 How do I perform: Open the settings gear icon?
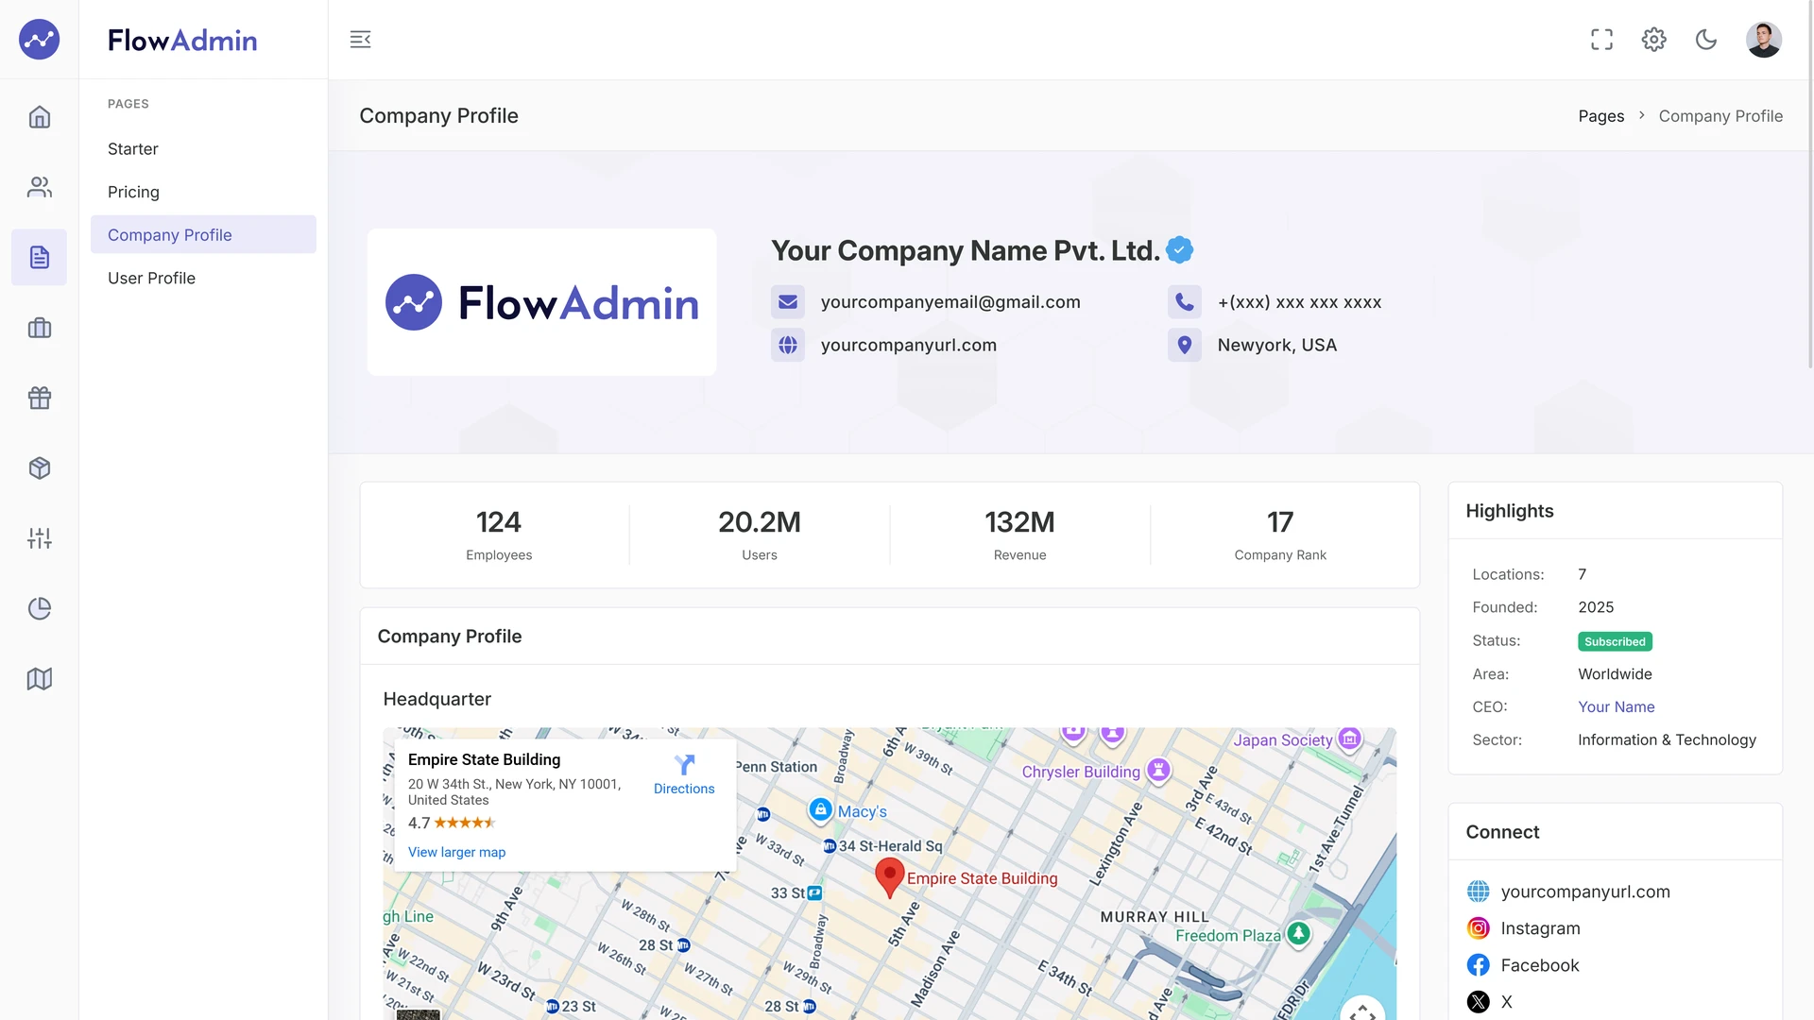[1653, 40]
